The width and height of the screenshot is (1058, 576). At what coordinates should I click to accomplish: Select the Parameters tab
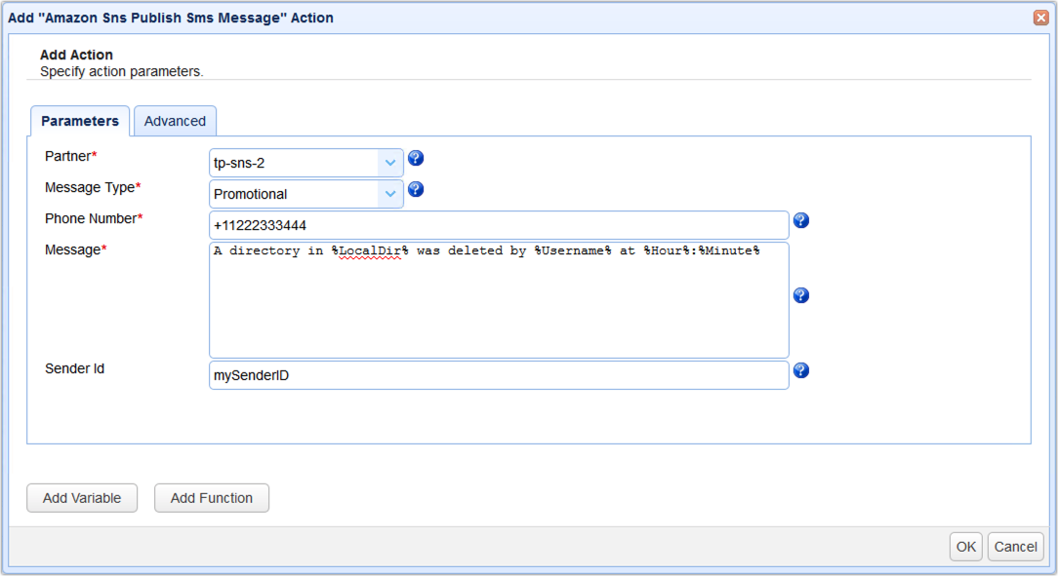coord(80,121)
